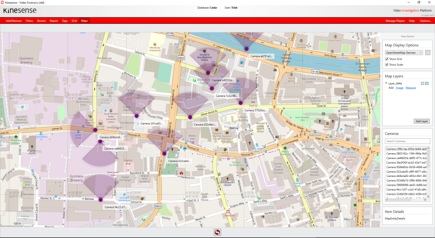Click the 'Camera 05348e1...' label on the map
This screenshot has height=238, width=435.
pos(205,125)
